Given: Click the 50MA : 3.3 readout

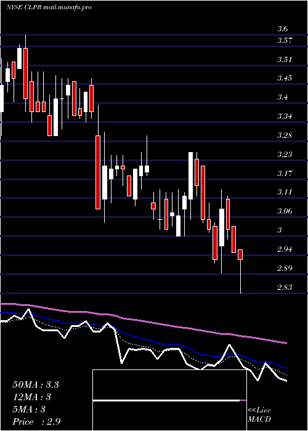Looking at the screenshot, I should [x=36, y=385].
